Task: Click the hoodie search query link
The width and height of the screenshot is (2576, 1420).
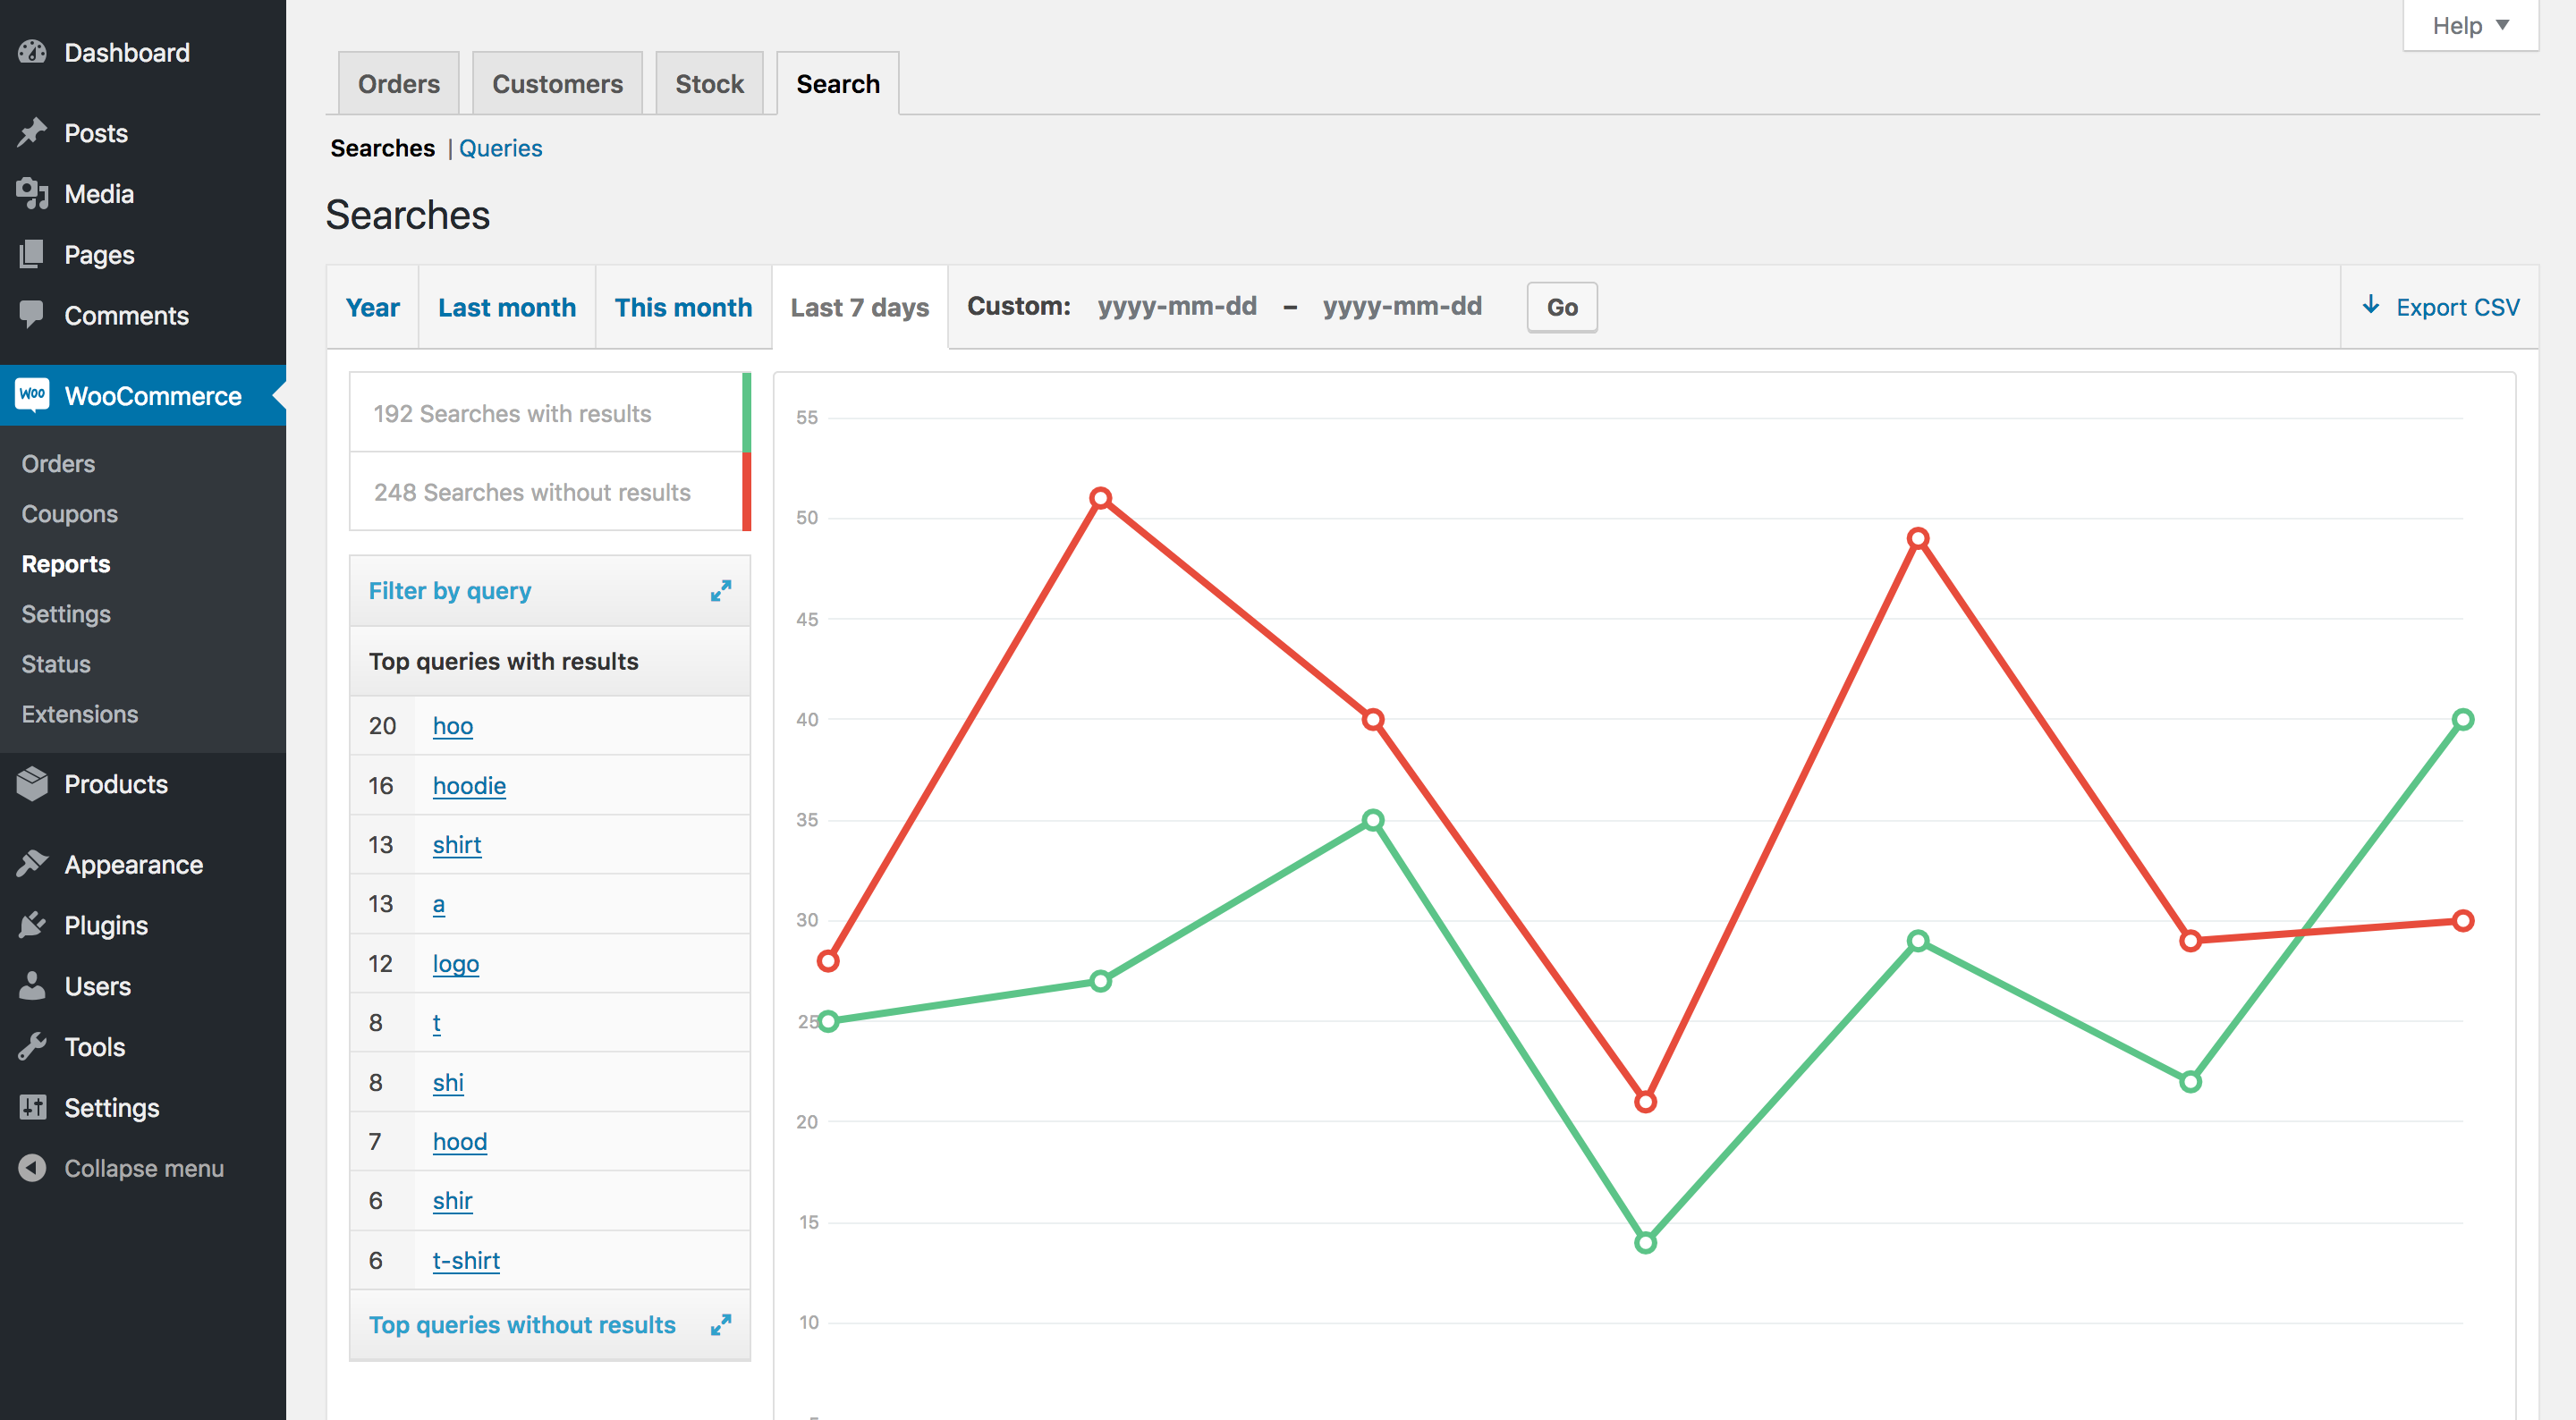Action: click(469, 785)
